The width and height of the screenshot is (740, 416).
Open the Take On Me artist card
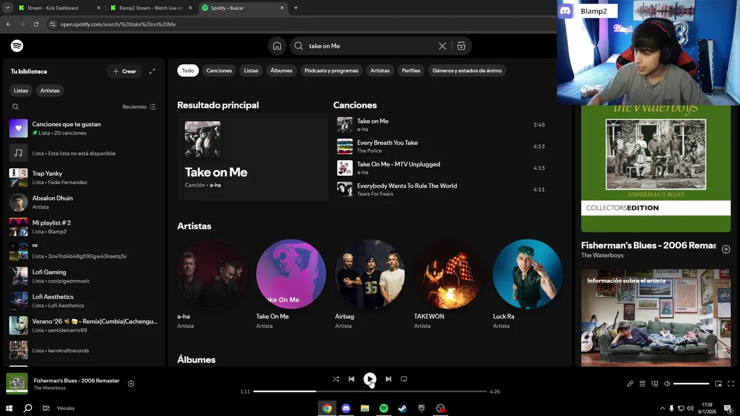[x=291, y=284]
